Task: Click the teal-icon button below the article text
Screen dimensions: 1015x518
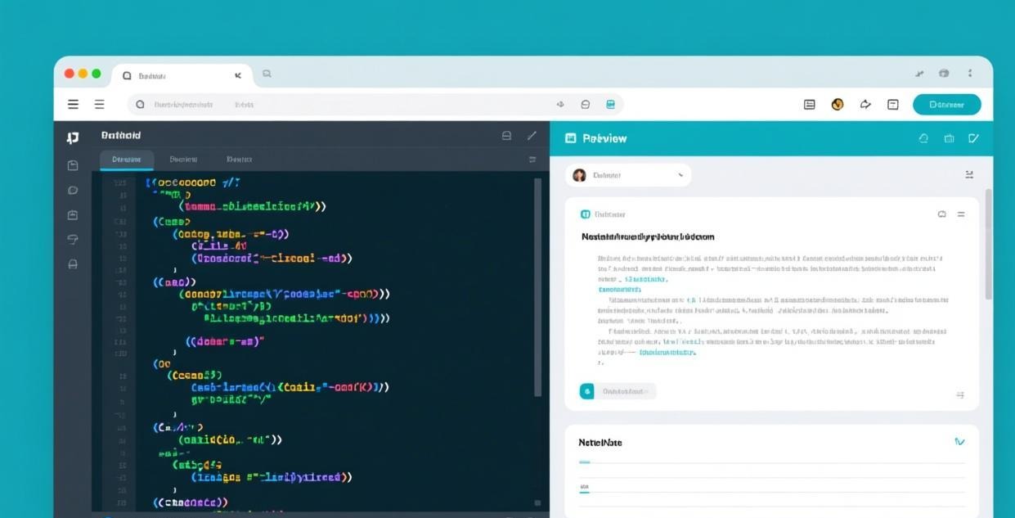Action: 618,391
